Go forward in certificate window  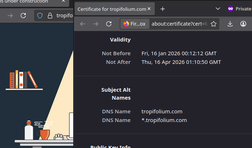pyautogui.click(x=96, y=24)
